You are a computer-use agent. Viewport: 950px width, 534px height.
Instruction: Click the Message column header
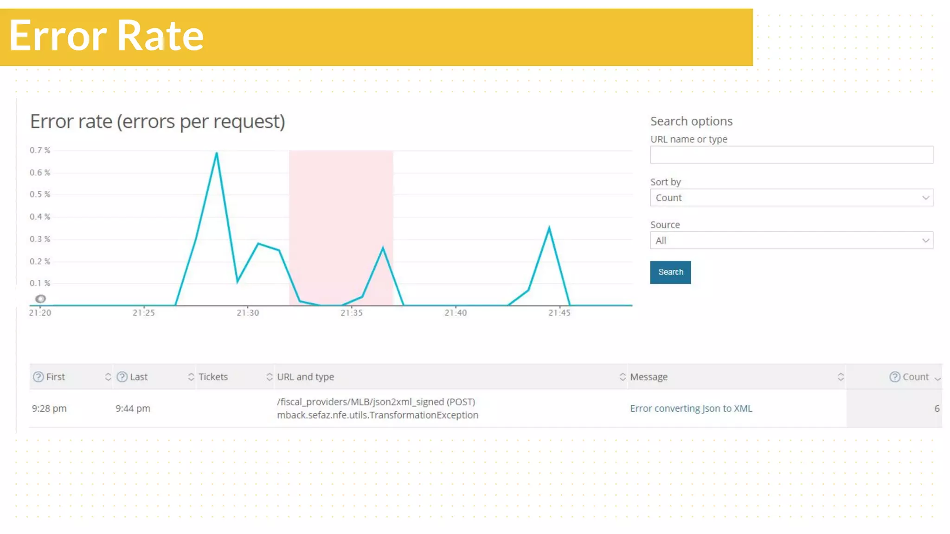(x=737, y=377)
